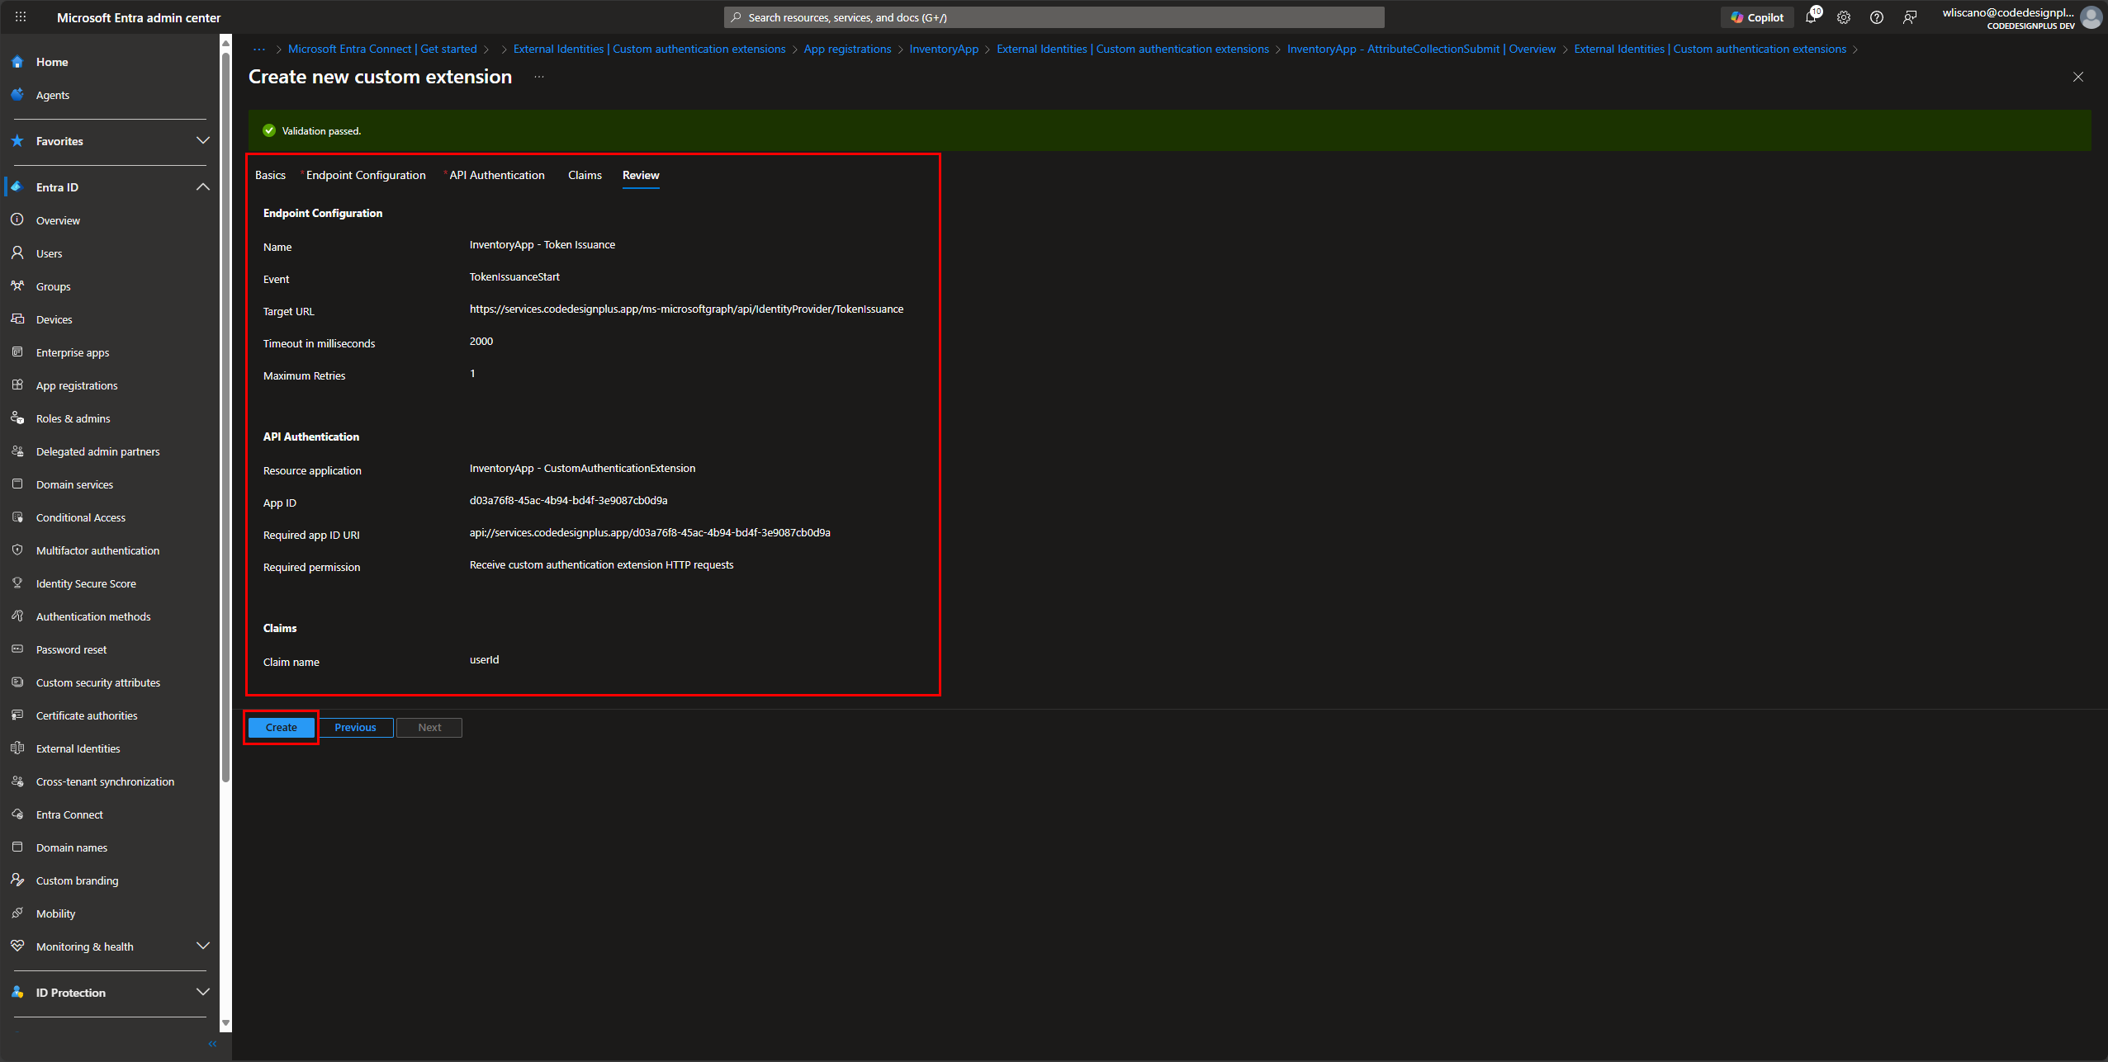Expand the Favorites section
This screenshot has height=1062, width=2108.
tap(202, 141)
